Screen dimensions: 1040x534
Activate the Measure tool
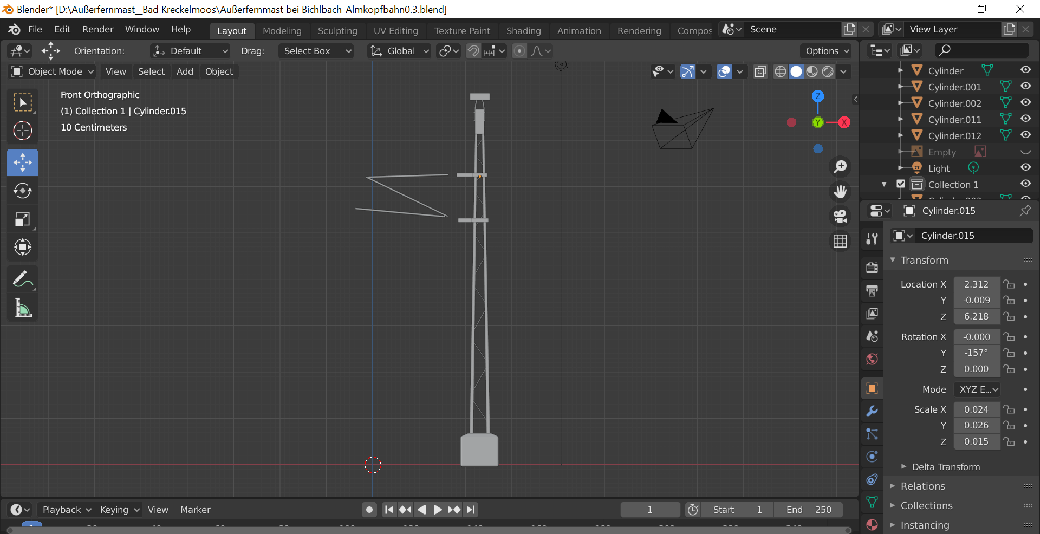pyautogui.click(x=22, y=308)
